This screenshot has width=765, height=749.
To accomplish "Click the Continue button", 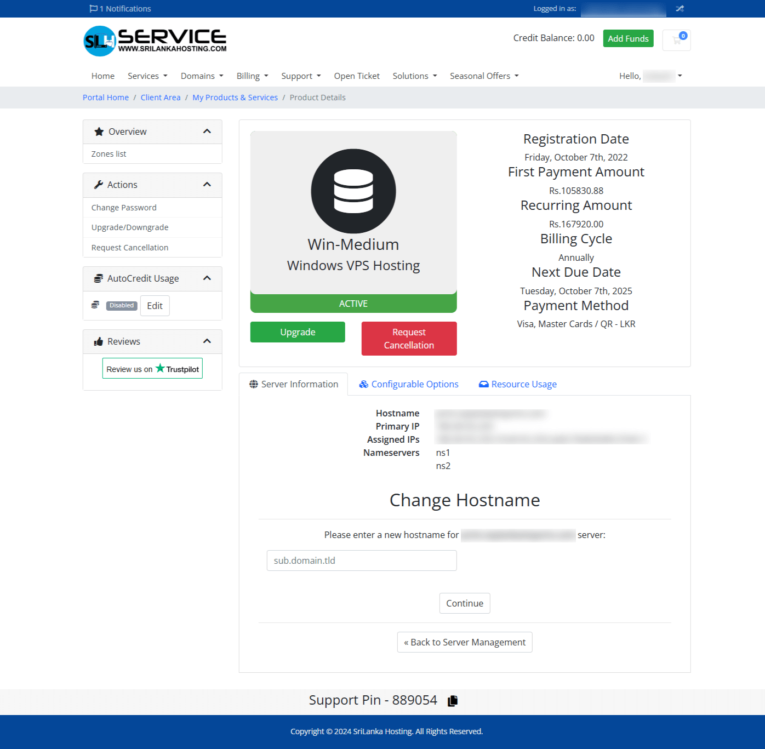I will coord(465,603).
